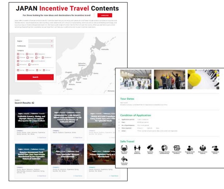
Task: Click the next arrow on the photo carousel
Action: point(219,80)
